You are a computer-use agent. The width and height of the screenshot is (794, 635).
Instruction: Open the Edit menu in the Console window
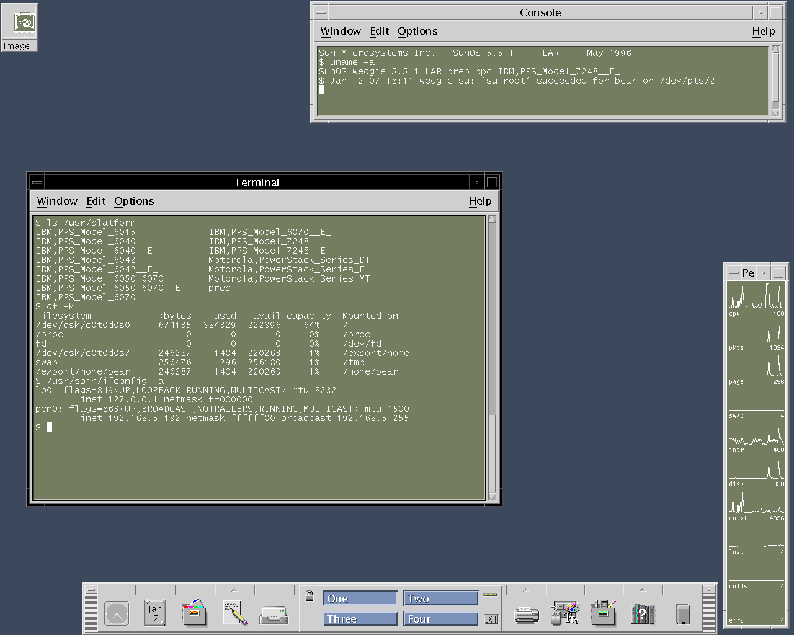379,31
